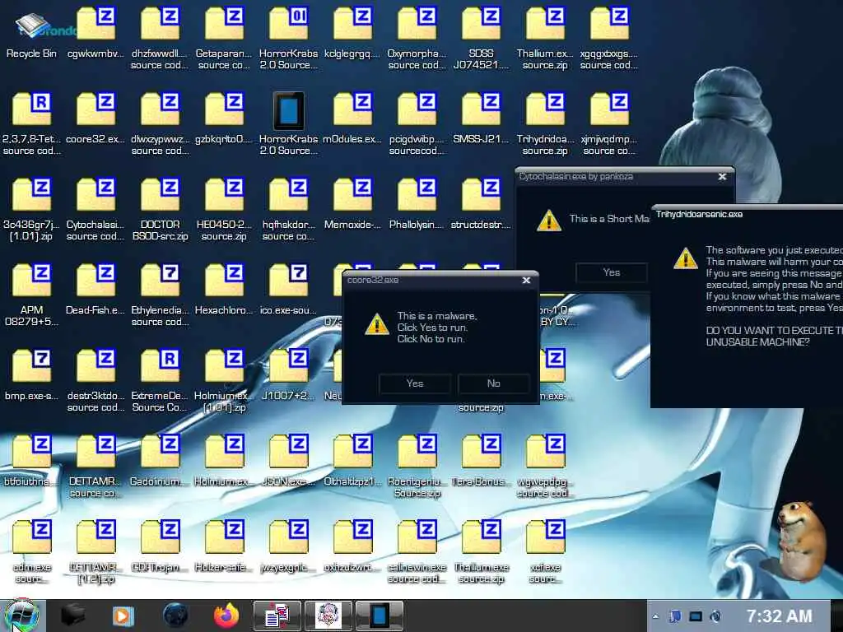Image resolution: width=843 pixels, height=632 pixels.
Task: Click Yes in the Cytochalasin.exe dialog
Action: tap(612, 272)
